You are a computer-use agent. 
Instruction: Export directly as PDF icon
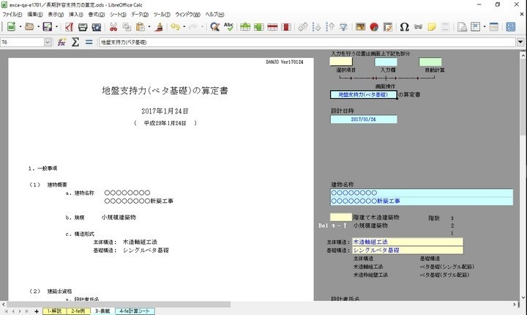70,27
